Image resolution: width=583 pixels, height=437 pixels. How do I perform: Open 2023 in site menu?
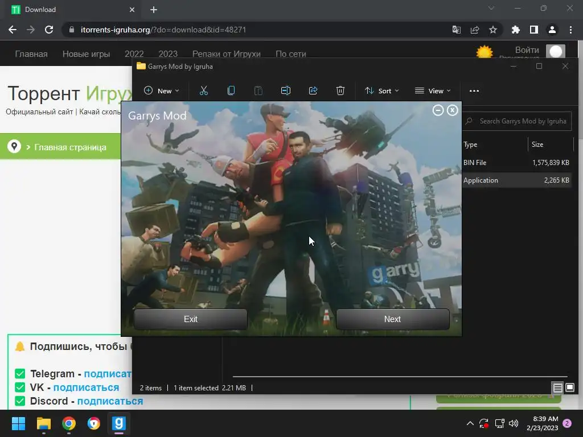pos(168,54)
